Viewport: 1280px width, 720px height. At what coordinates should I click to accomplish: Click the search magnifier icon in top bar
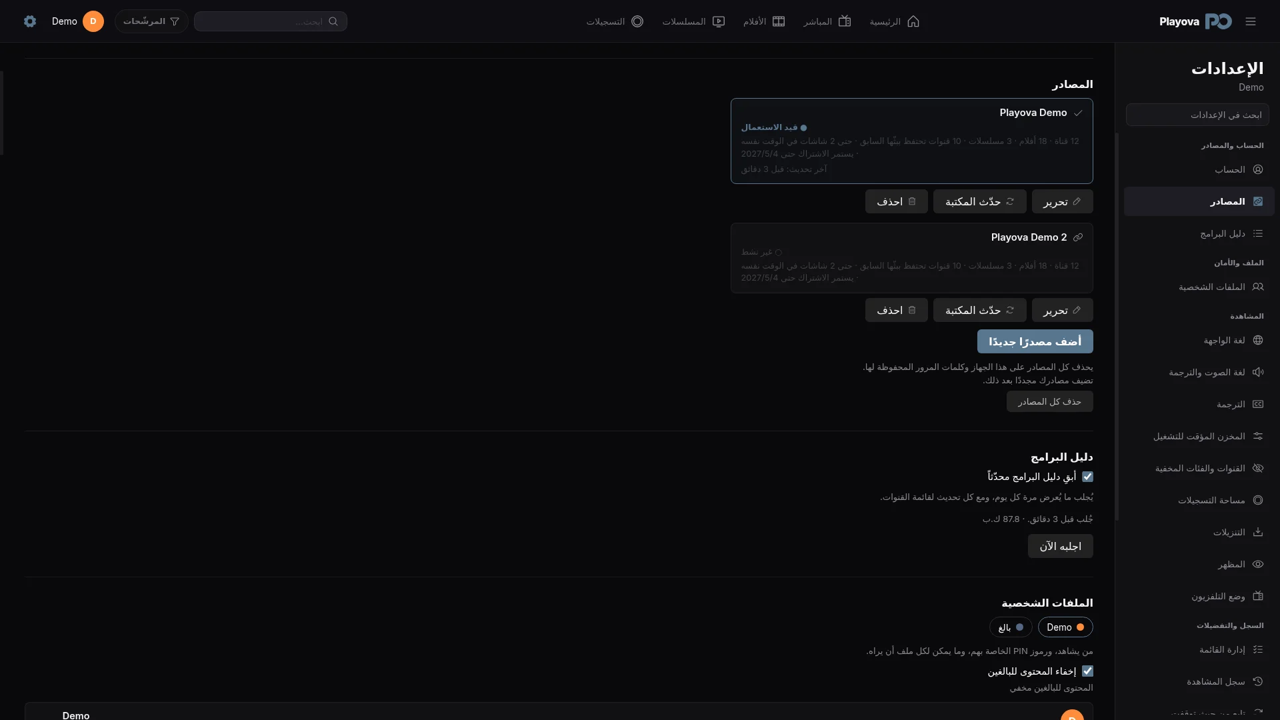click(333, 21)
